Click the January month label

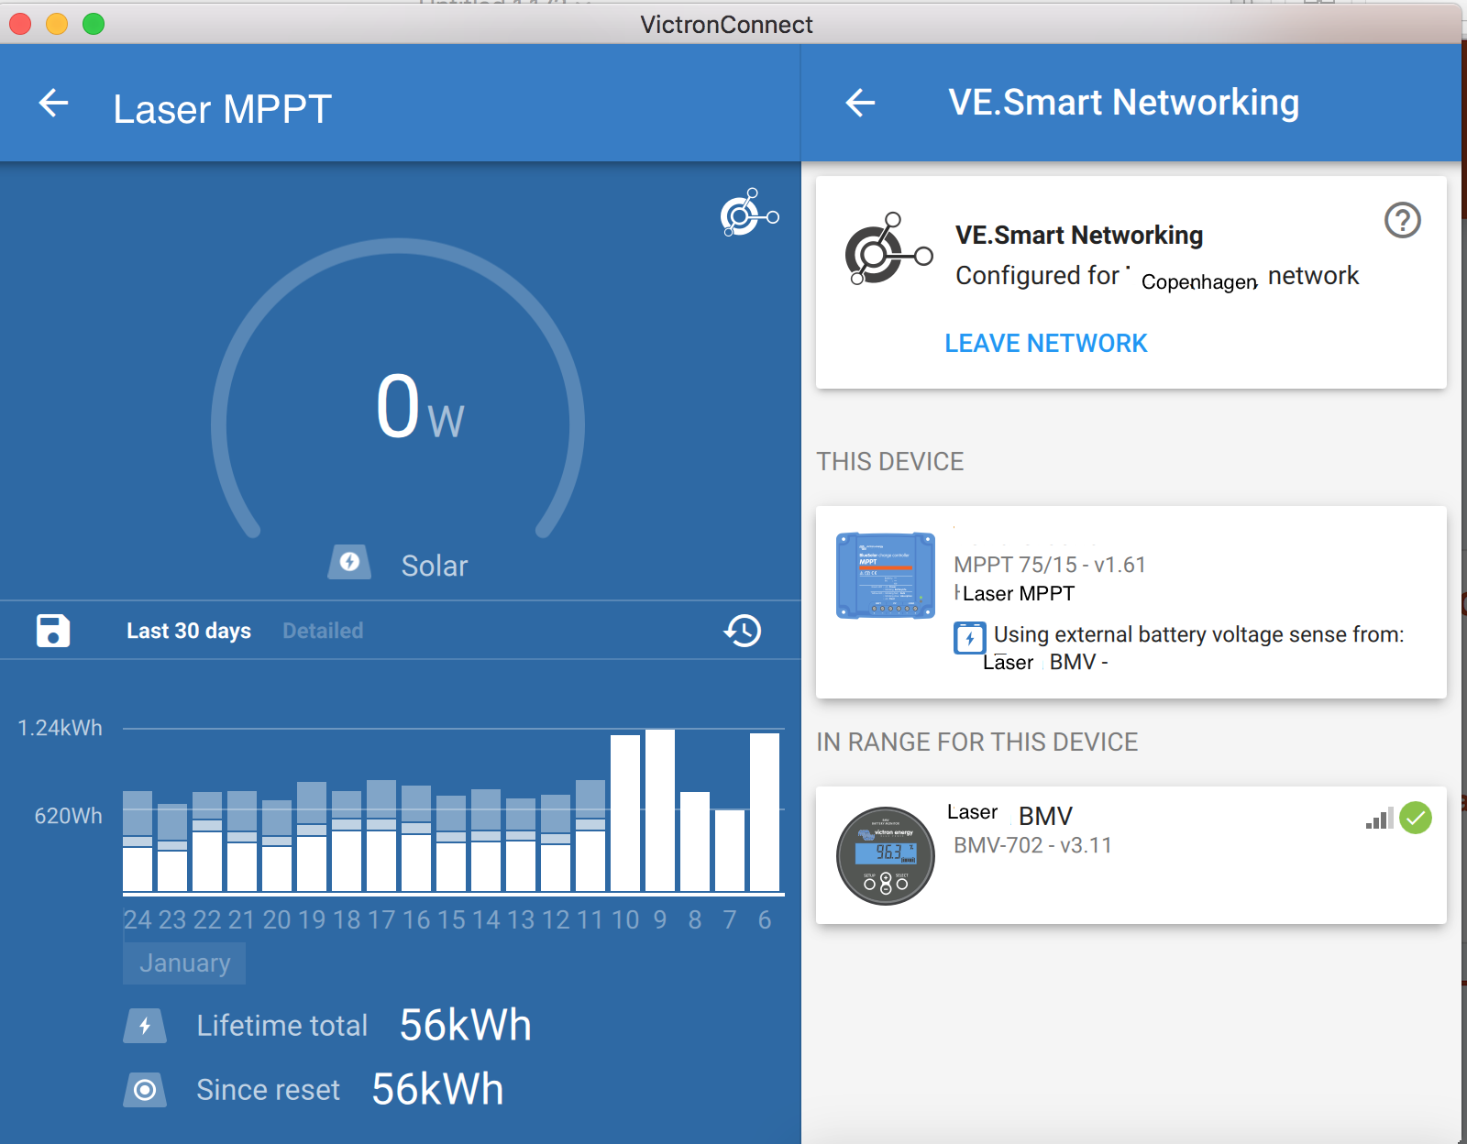coord(184,963)
